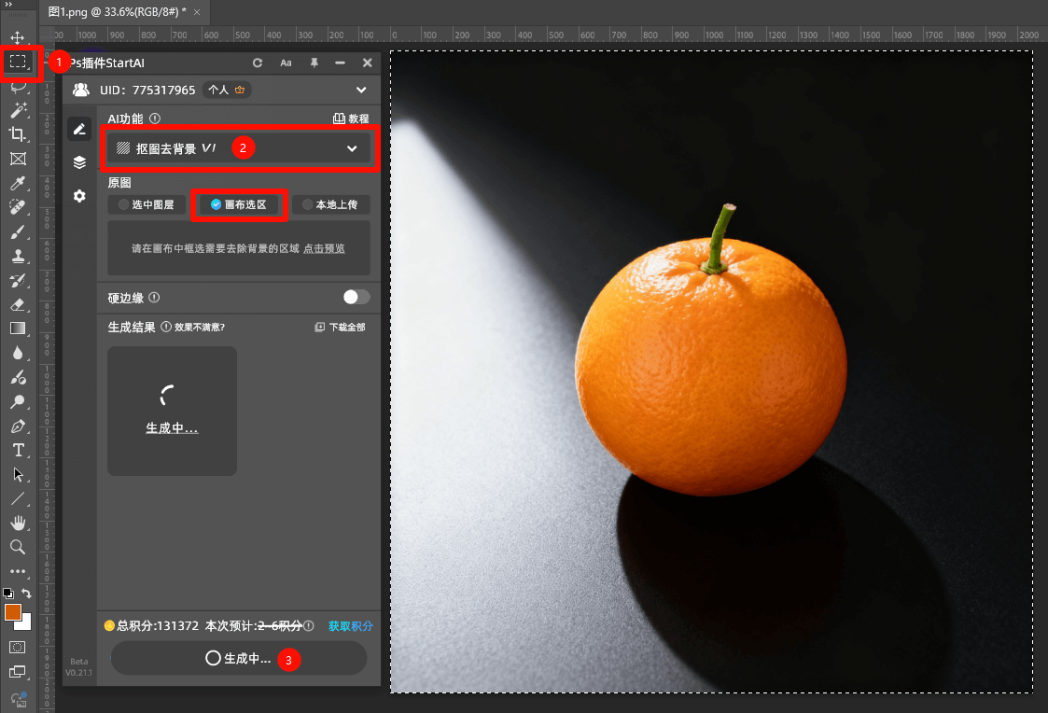Click the plugin refresh icon

tap(259, 63)
